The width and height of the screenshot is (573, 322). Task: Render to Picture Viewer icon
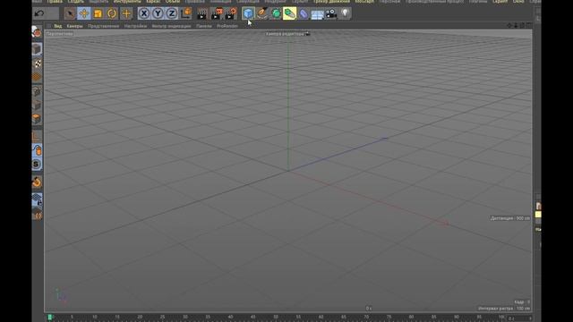pos(217,14)
